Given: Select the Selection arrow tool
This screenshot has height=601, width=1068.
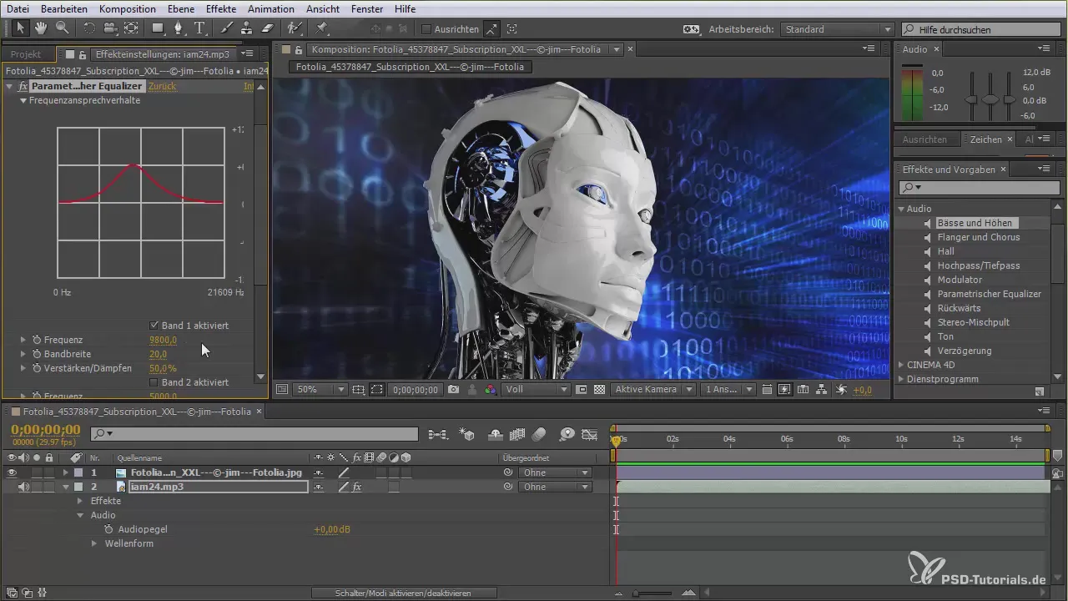Looking at the screenshot, I should coord(20,28).
